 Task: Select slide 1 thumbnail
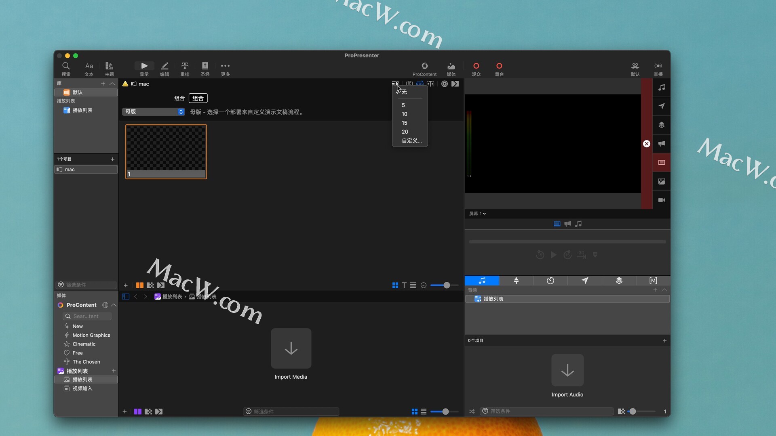(x=166, y=152)
